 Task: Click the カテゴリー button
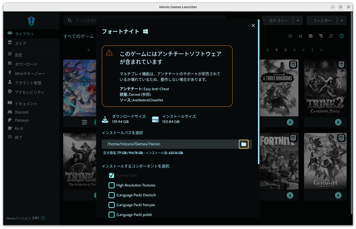click(x=278, y=20)
